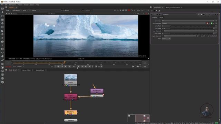Open the Edit menu
The height and width of the screenshot is (124, 221).
(x=6, y=5)
